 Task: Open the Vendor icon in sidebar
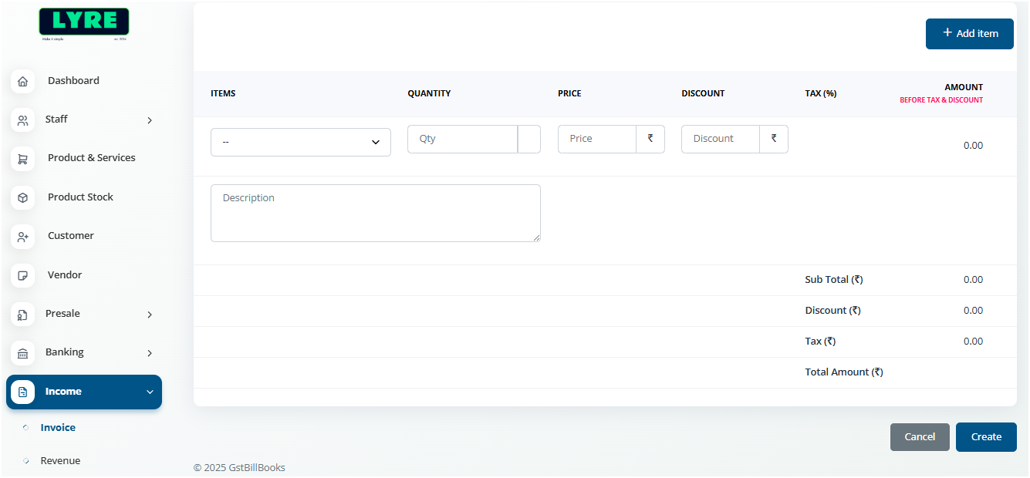(22, 275)
